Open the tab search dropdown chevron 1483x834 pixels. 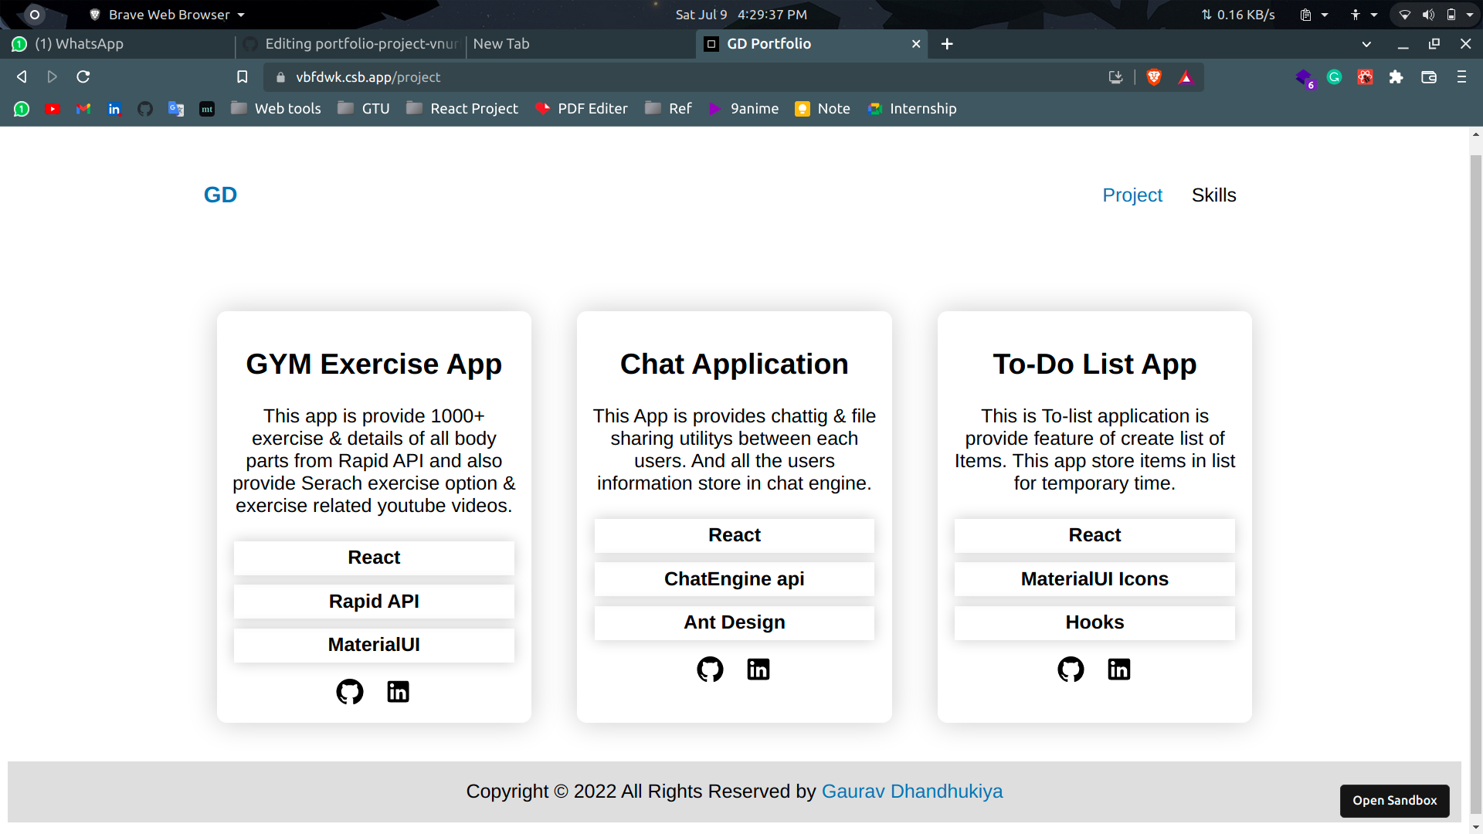(x=1366, y=44)
